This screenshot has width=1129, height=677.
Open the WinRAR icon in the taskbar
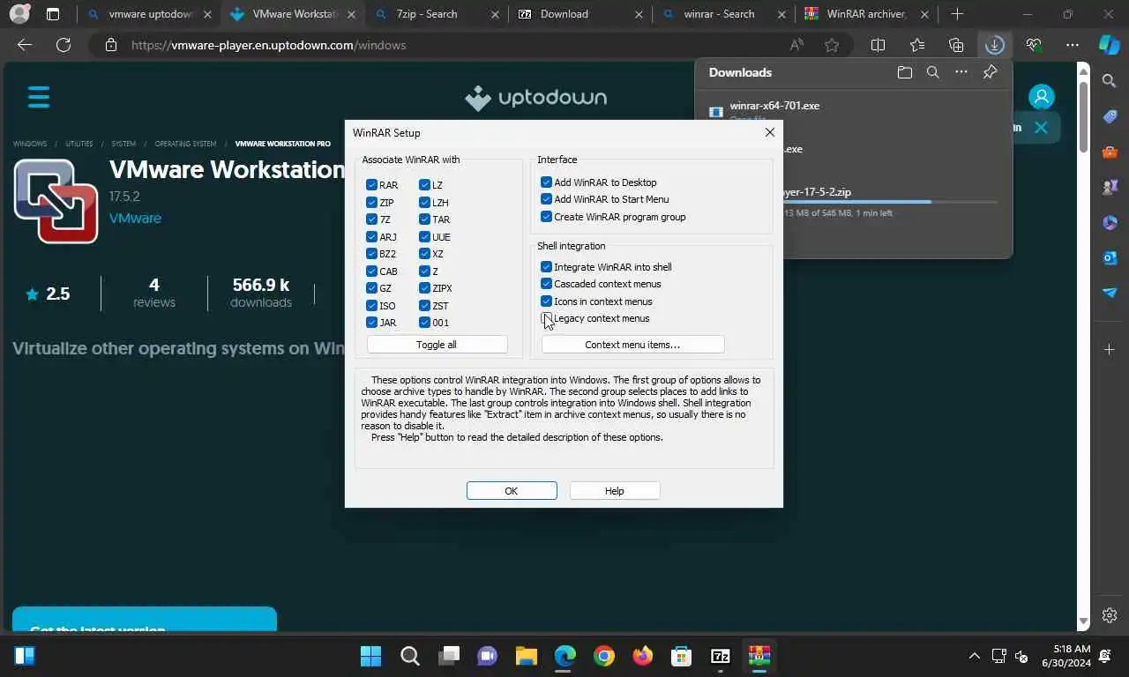tap(759, 656)
